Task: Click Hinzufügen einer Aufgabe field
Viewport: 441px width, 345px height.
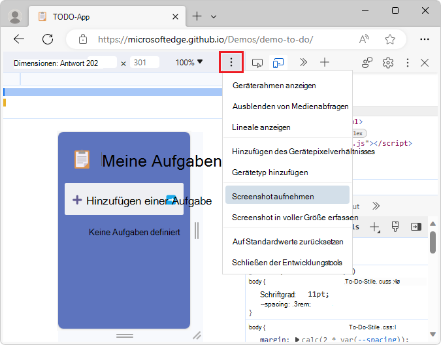Action: 124,199
